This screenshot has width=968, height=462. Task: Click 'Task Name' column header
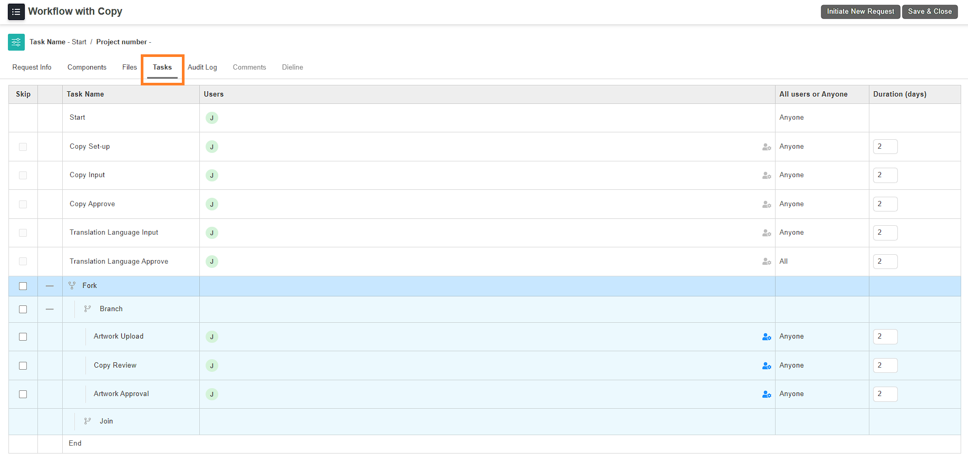pyautogui.click(x=85, y=94)
